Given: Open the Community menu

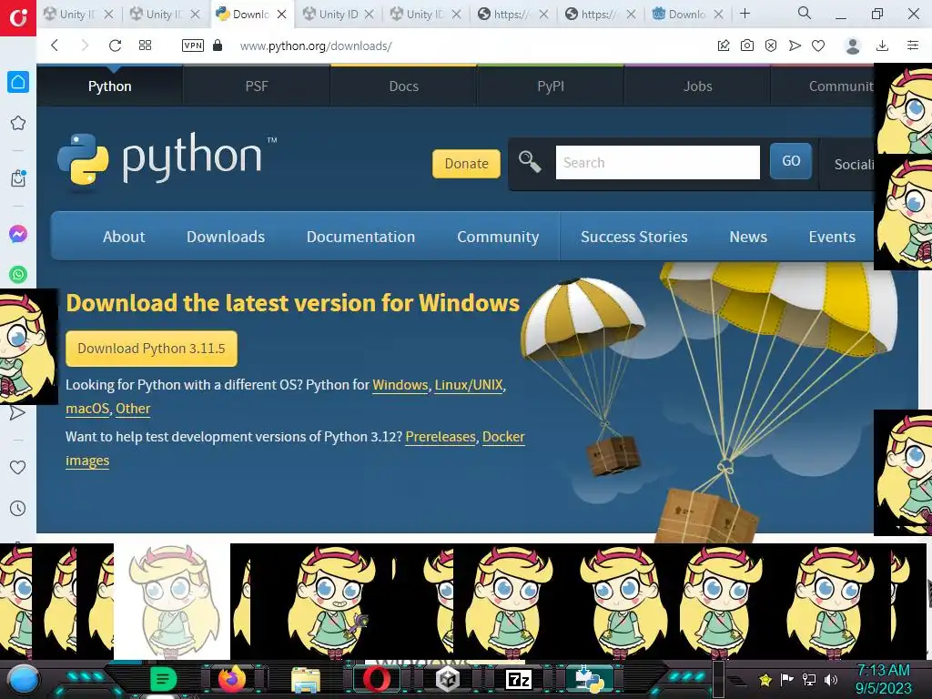Looking at the screenshot, I should pyautogui.click(x=498, y=237).
